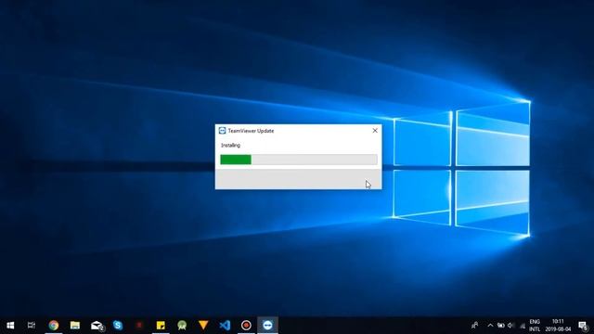Switch the ENG INTL input language
Viewport: 594px width, 334px height.
coord(535,326)
